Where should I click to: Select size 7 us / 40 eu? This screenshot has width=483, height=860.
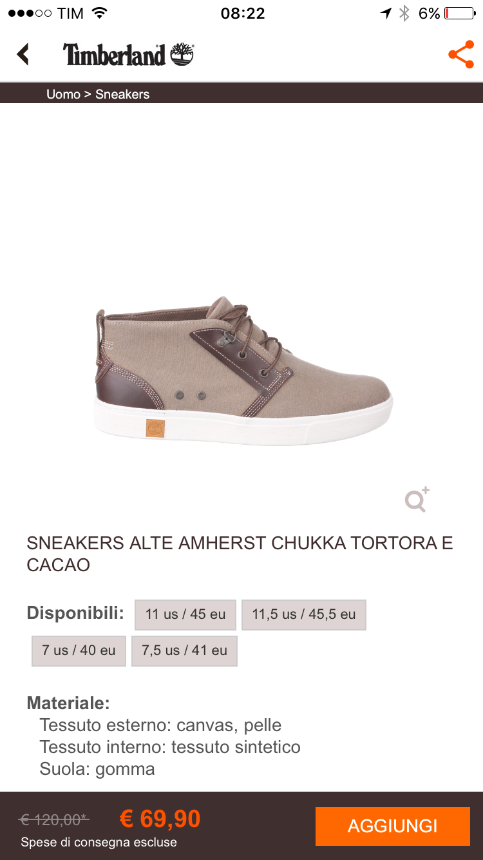tap(79, 650)
